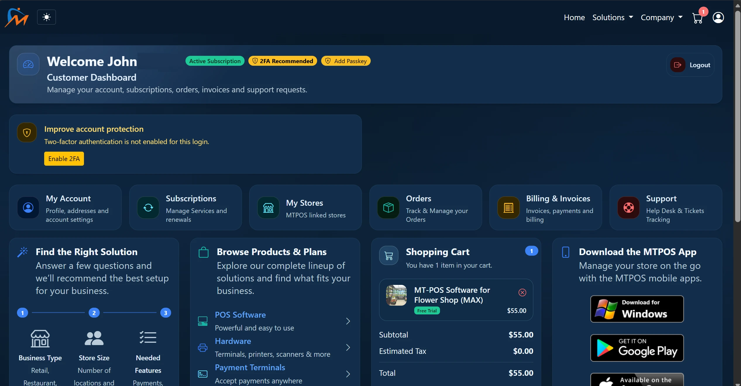Open the Support lifebuoy icon
This screenshot has width=741, height=386.
[628, 207]
